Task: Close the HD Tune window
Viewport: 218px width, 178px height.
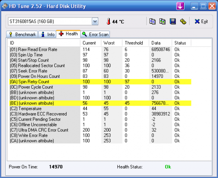Action: (x=212, y=6)
